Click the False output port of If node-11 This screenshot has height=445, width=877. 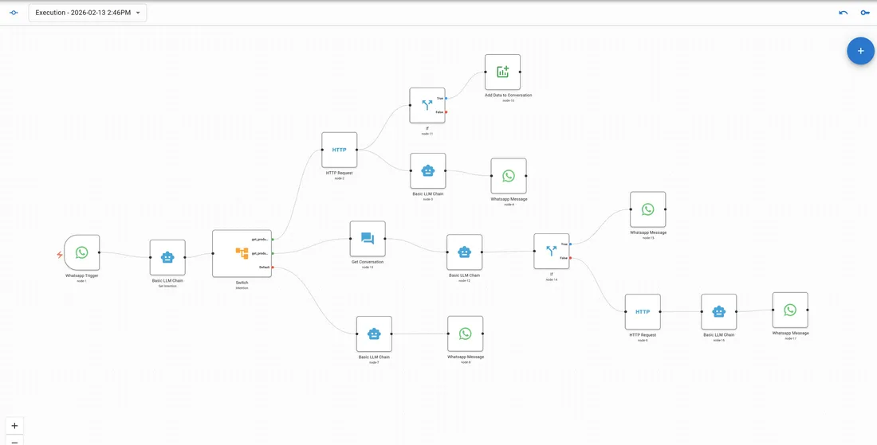[446, 112]
